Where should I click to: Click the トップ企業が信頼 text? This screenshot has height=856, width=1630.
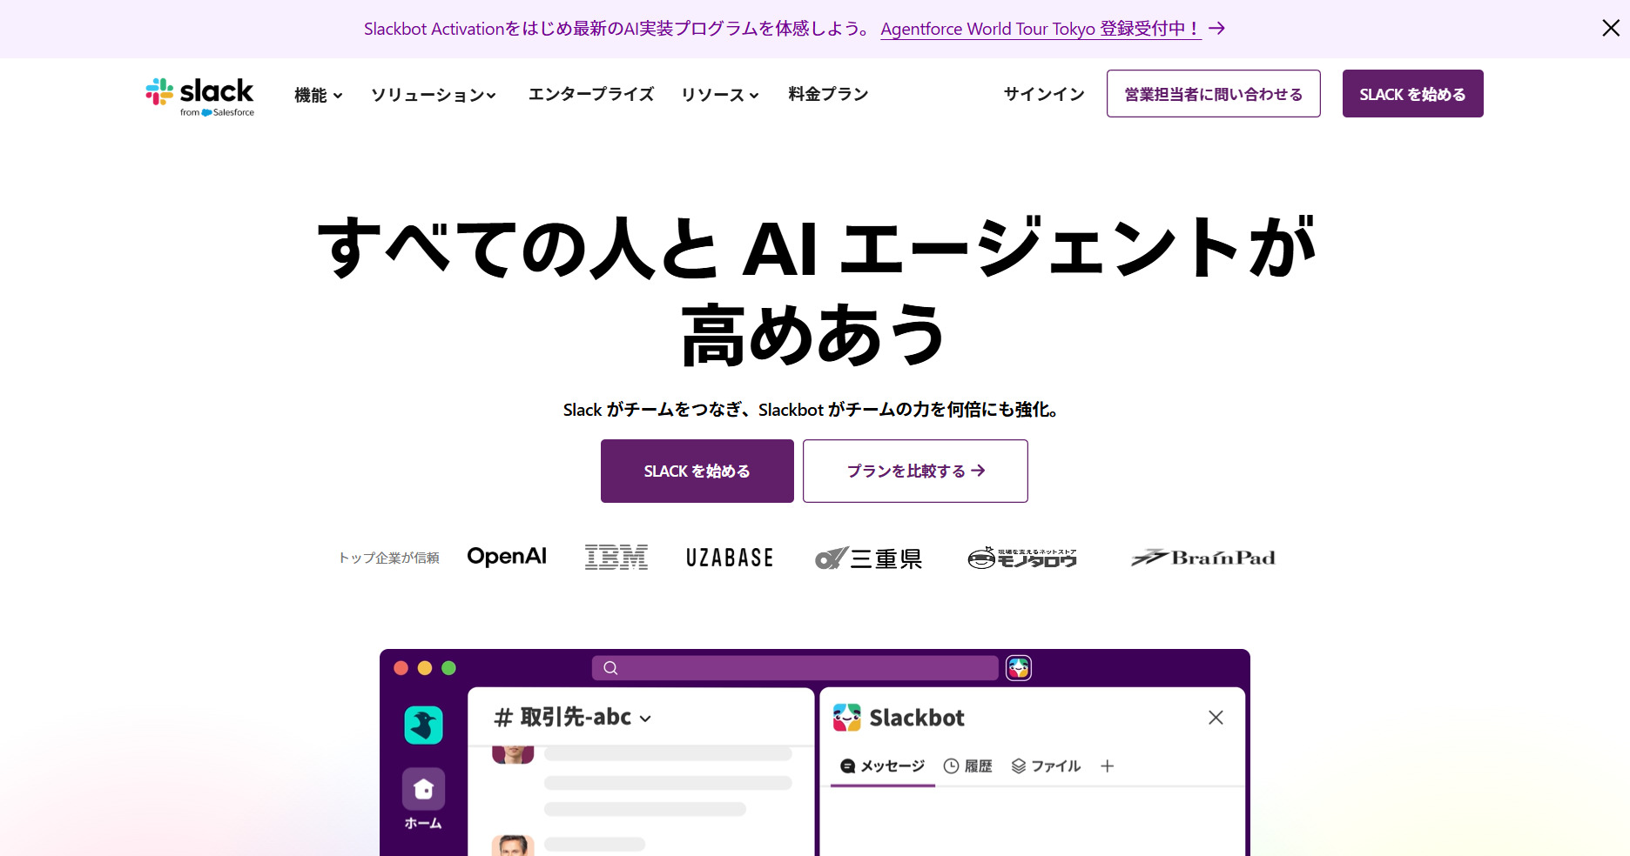pos(388,558)
